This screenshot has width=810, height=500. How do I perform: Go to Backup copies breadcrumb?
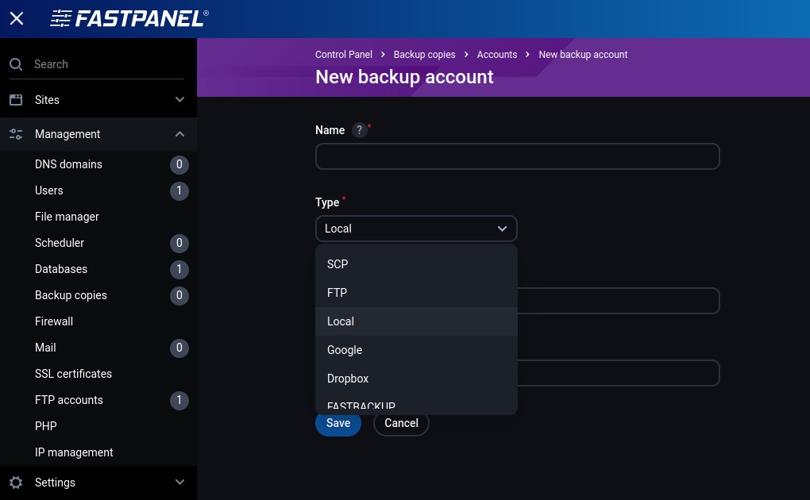(x=424, y=55)
